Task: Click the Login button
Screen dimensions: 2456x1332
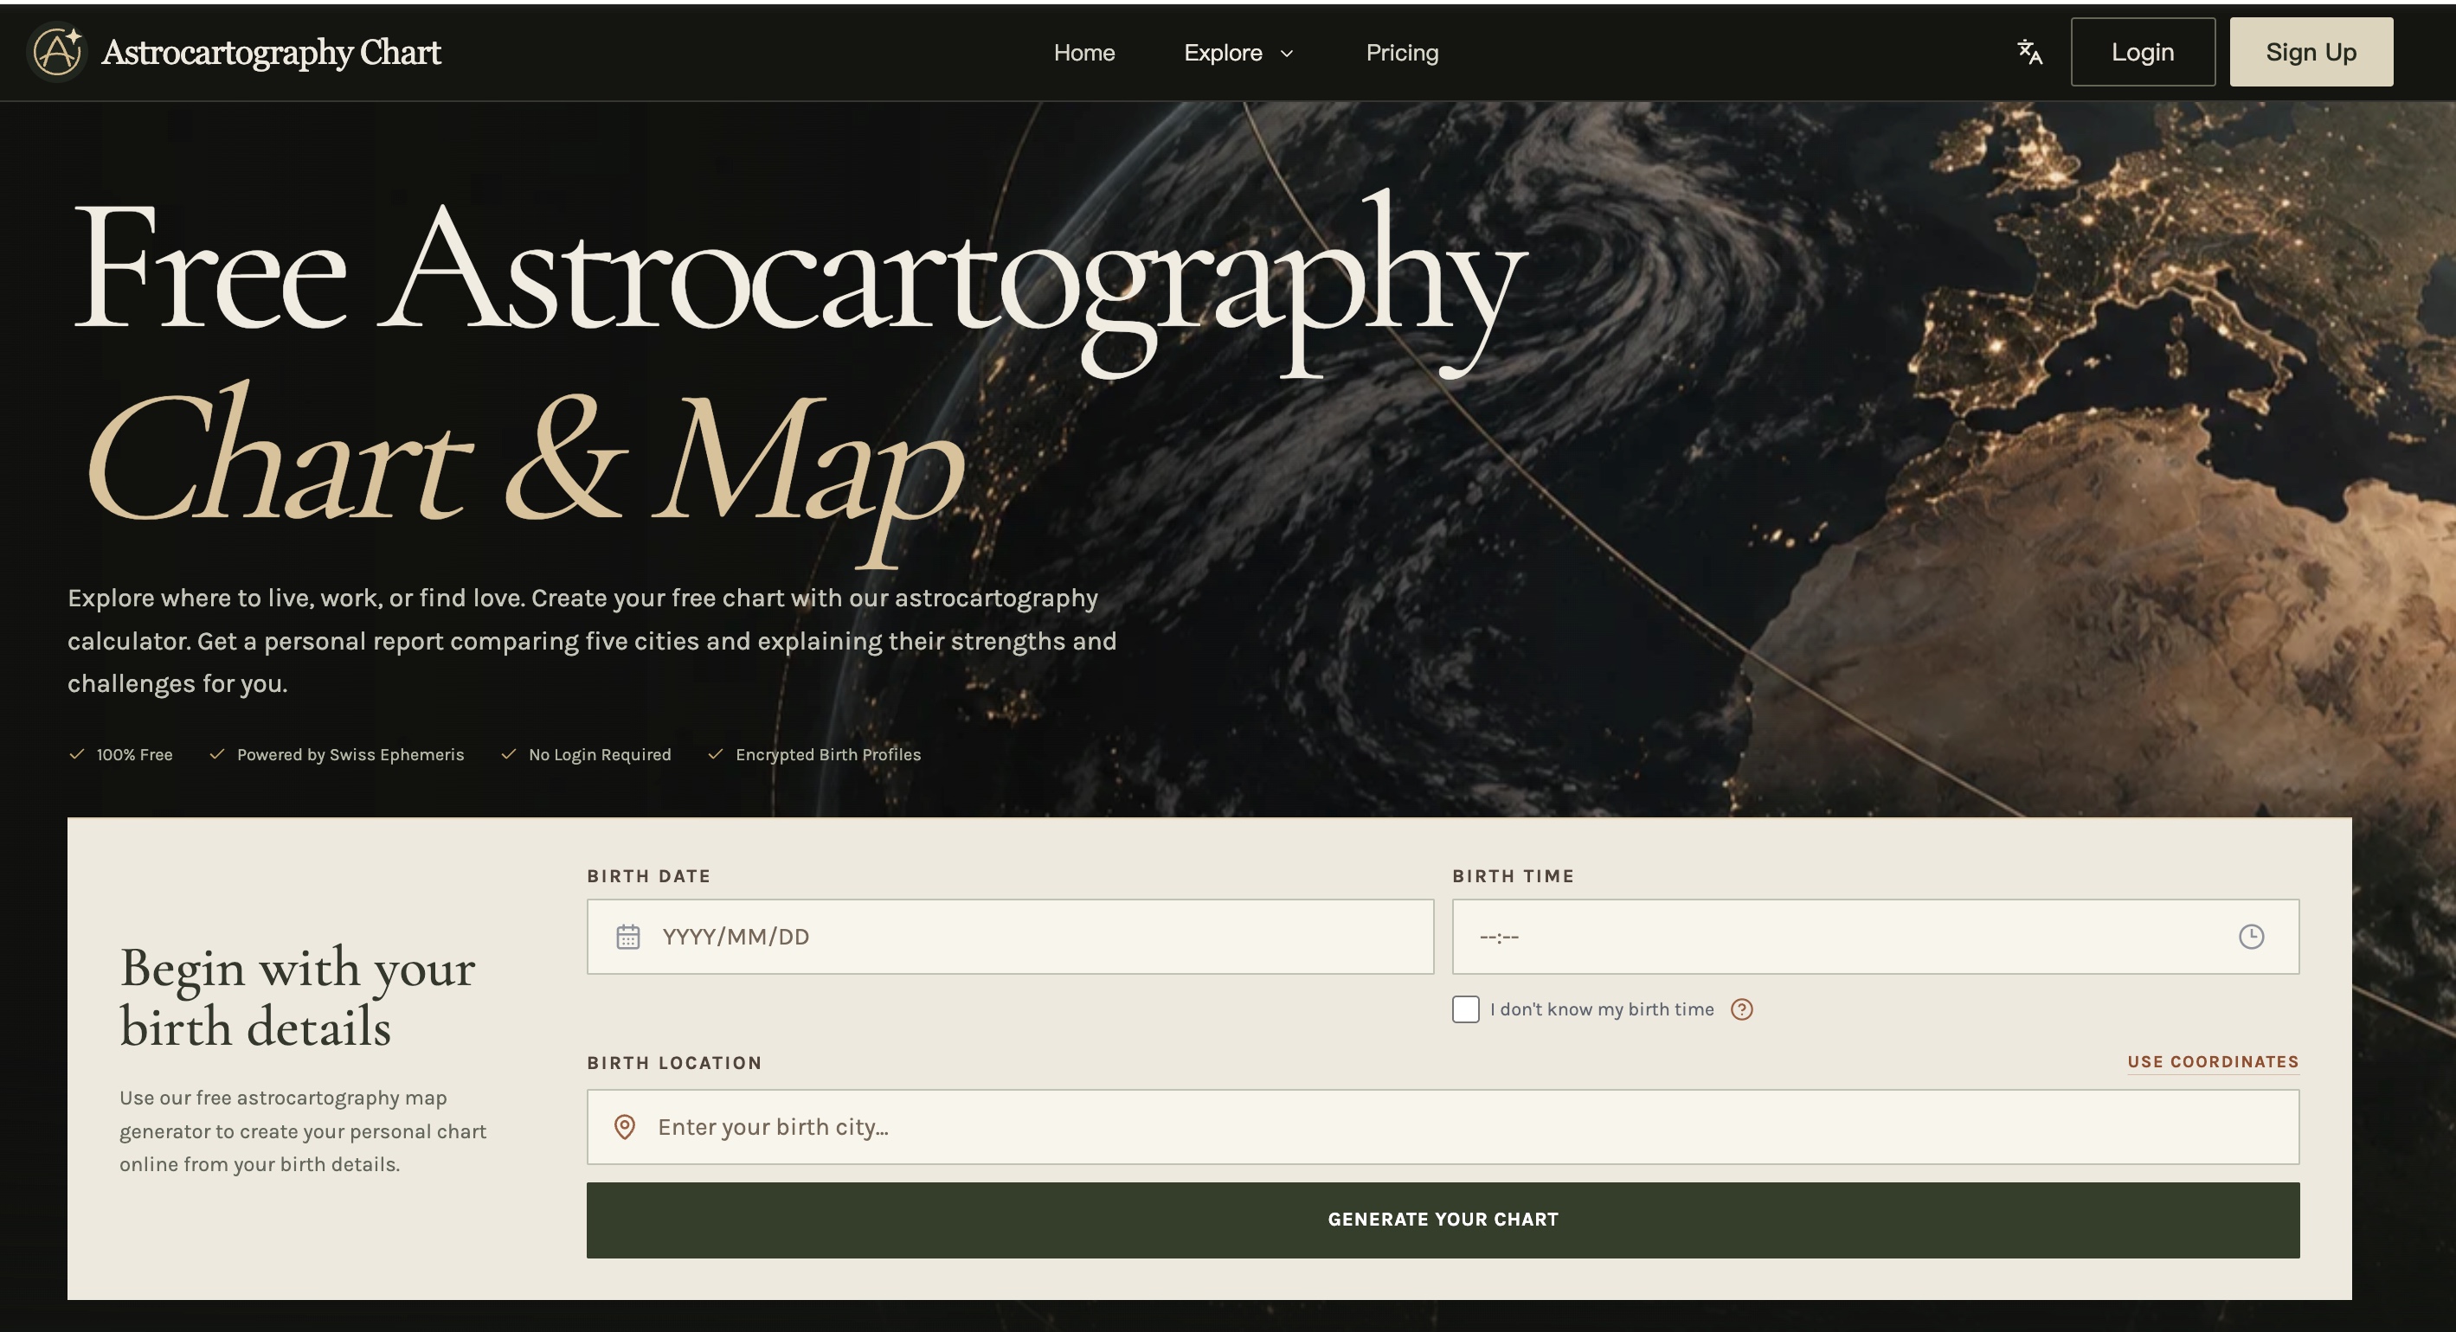Action: (2143, 51)
